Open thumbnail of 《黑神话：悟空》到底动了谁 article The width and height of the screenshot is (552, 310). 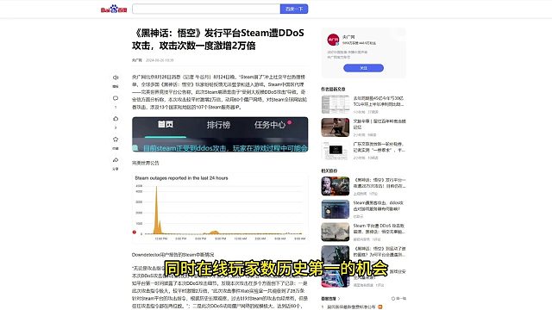tap(336, 255)
